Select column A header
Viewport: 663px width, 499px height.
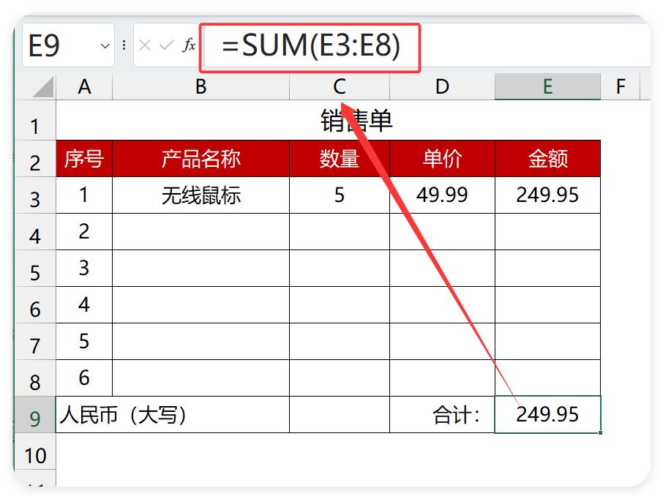click(84, 86)
